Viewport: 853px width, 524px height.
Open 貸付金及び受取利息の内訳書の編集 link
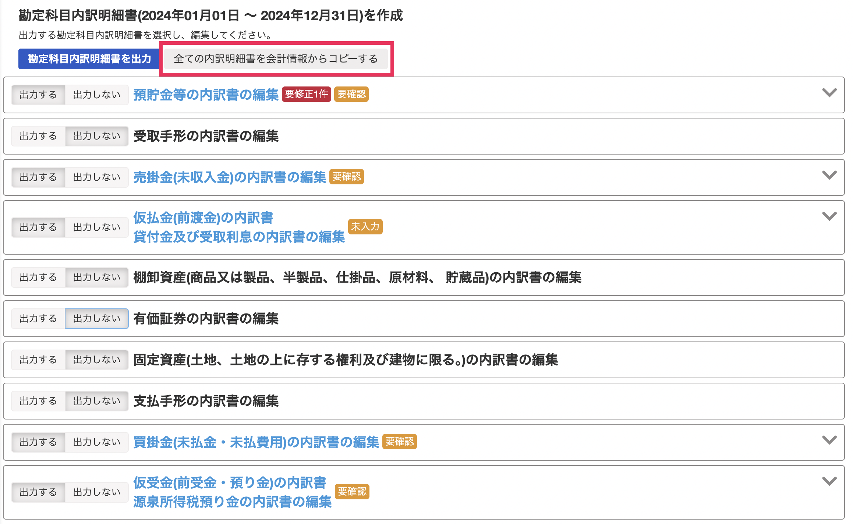tap(239, 237)
